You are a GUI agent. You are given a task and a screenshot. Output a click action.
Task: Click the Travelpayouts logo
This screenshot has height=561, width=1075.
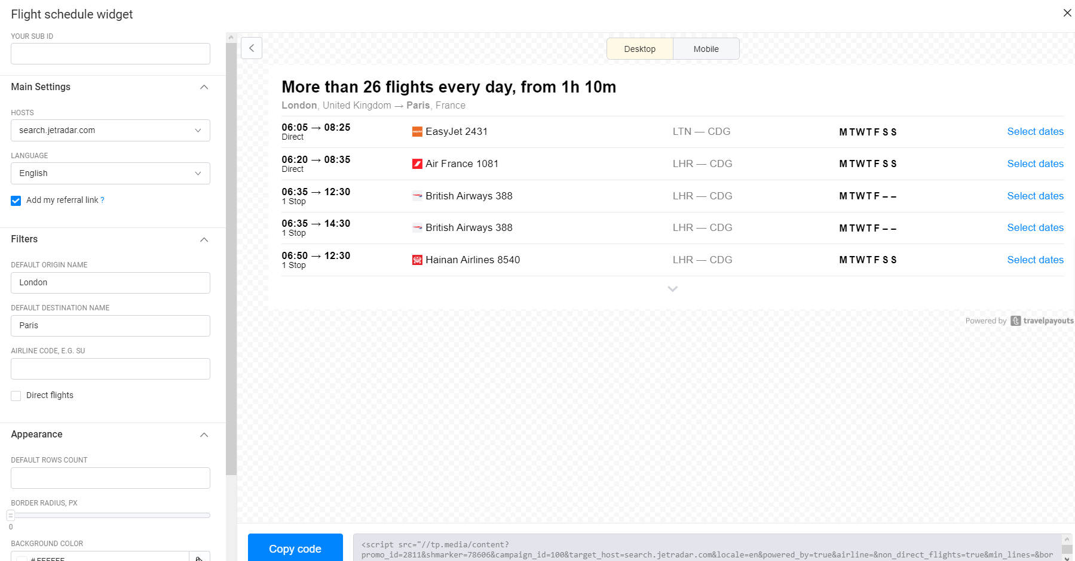point(1042,320)
